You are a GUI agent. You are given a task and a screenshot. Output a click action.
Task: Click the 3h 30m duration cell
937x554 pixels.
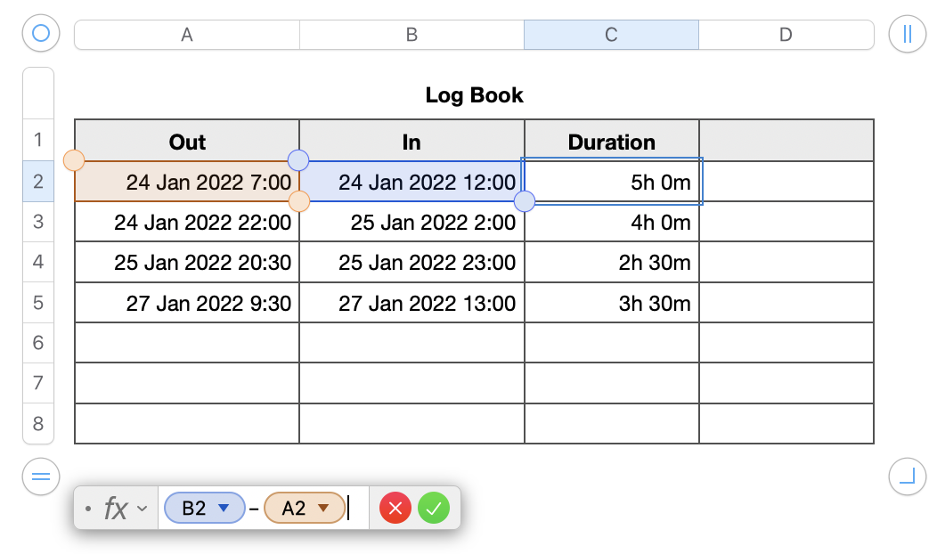pos(611,304)
